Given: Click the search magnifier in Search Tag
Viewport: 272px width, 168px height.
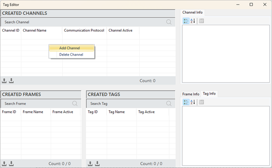Looking at the screenshot, I should [169, 103].
